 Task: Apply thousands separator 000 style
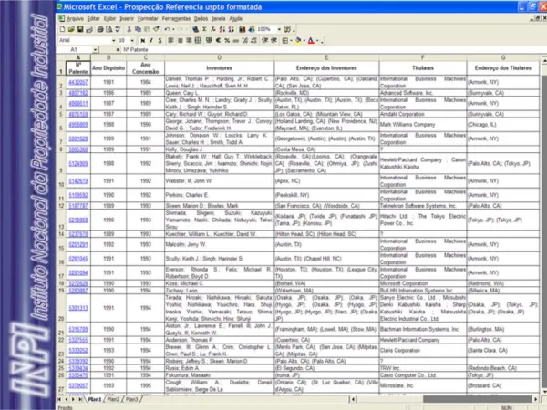pyautogui.click(x=236, y=41)
